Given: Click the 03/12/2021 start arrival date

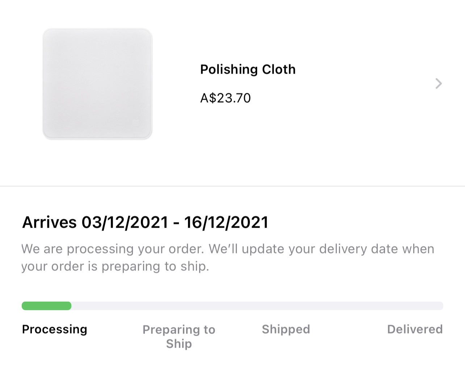Looking at the screenshot, I should point(125,222).
